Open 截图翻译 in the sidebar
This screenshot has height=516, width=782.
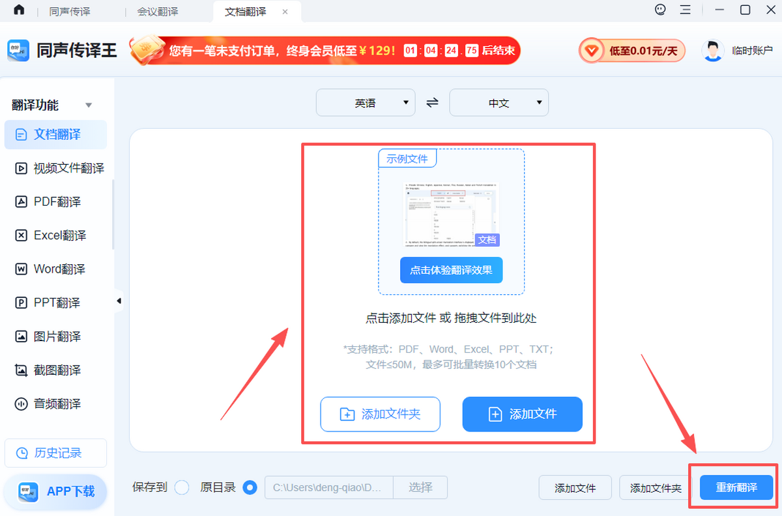pos(56,370)
